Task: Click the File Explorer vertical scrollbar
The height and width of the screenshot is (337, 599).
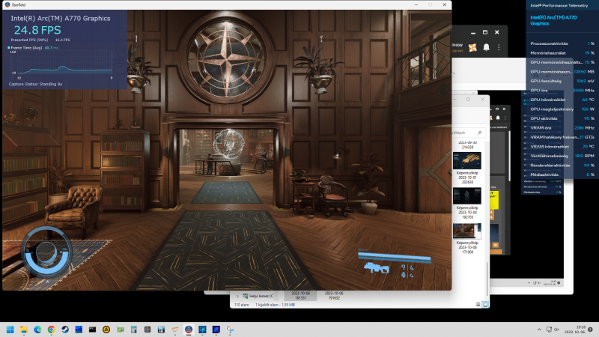Action: click(x=487, y=279)
